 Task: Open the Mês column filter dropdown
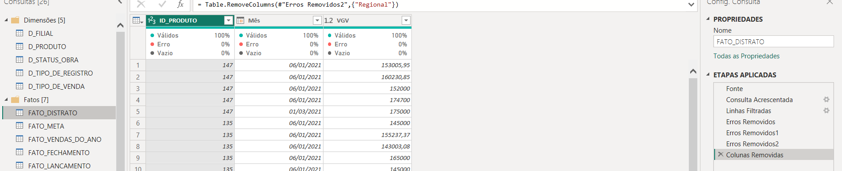click(317, 20)
